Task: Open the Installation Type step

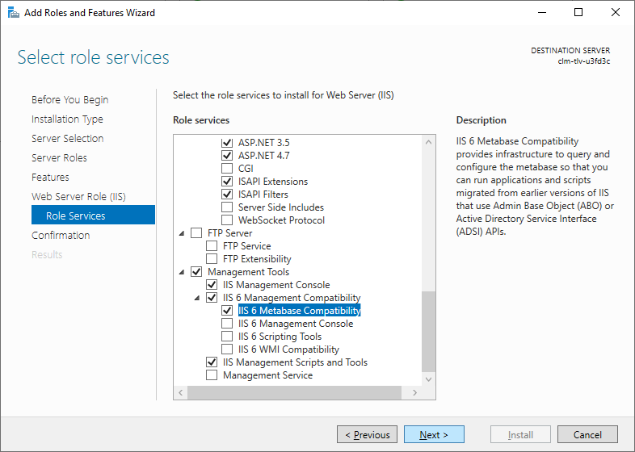Action: pos(67,119)
